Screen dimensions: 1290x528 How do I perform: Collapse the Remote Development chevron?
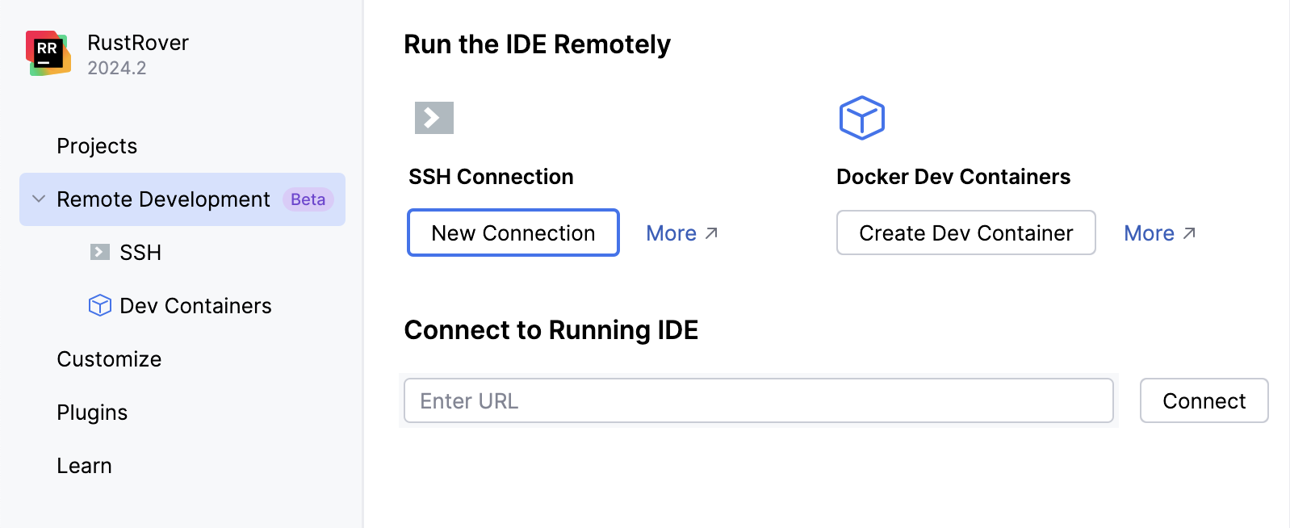click(39, 199)
